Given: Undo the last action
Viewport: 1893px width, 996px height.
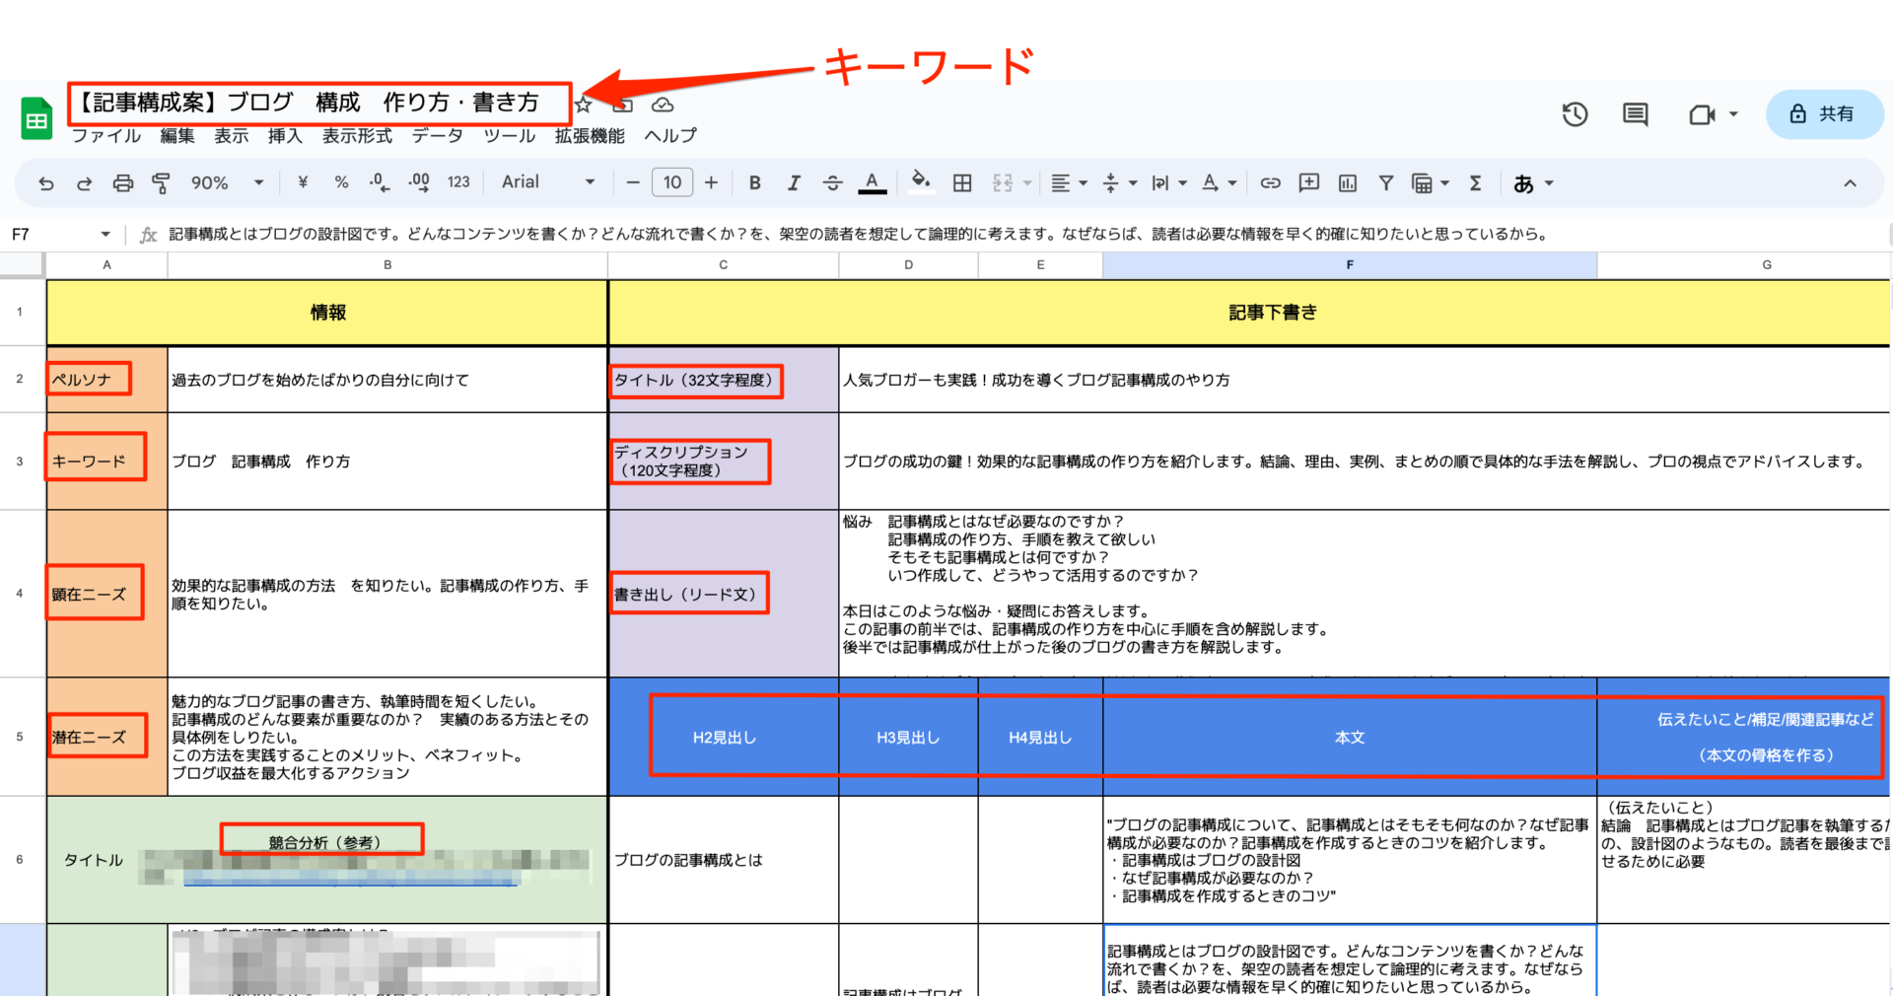Looking at the screenshot, I should point(46,182).
